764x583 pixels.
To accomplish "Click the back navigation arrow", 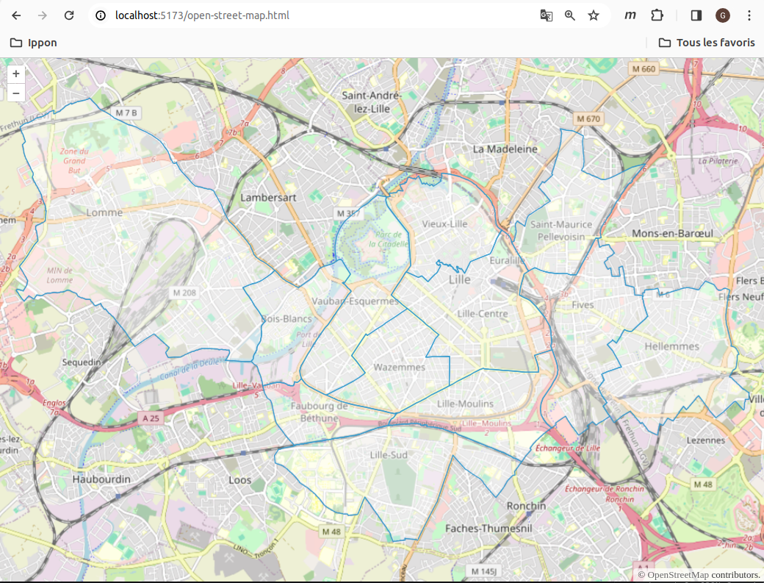I will click(x=15, y=15).
